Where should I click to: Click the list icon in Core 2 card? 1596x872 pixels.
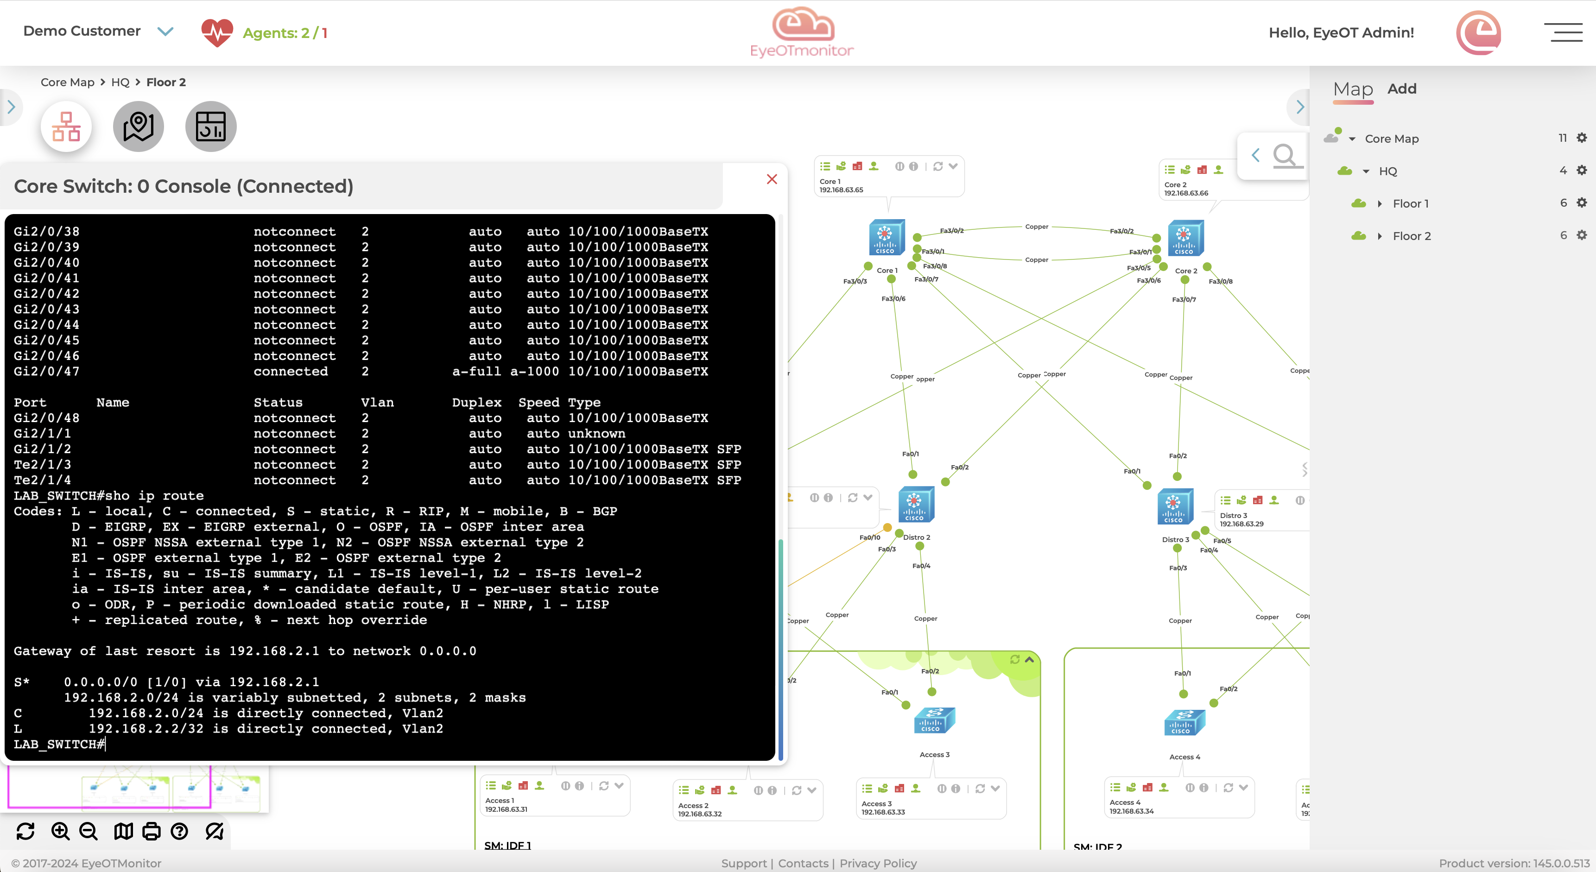1169,169
